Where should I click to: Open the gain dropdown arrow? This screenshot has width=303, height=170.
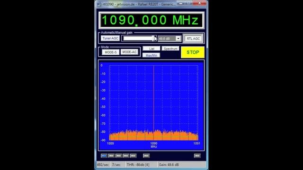tap(178, 39)
